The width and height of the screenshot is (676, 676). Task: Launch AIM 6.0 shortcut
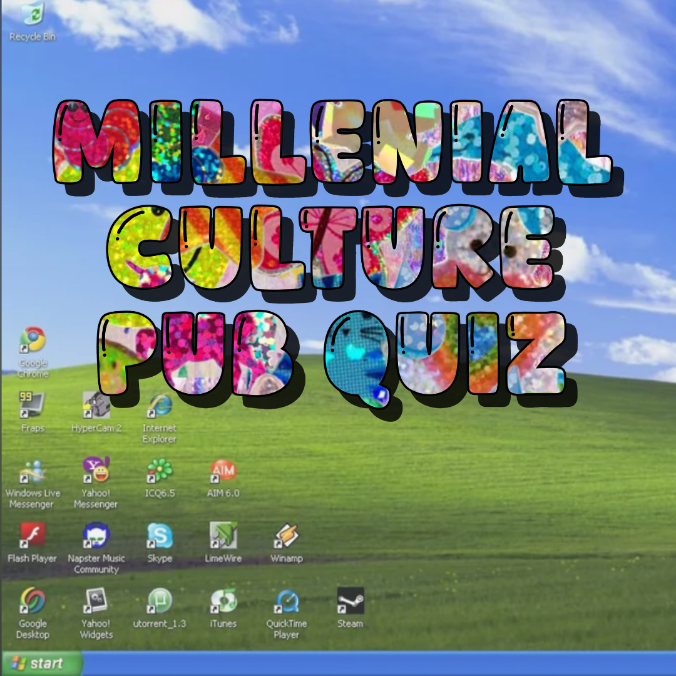[223, 471]
